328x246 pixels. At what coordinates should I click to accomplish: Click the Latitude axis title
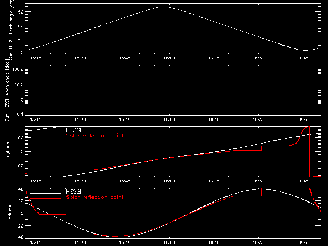[x=10, y=213]
